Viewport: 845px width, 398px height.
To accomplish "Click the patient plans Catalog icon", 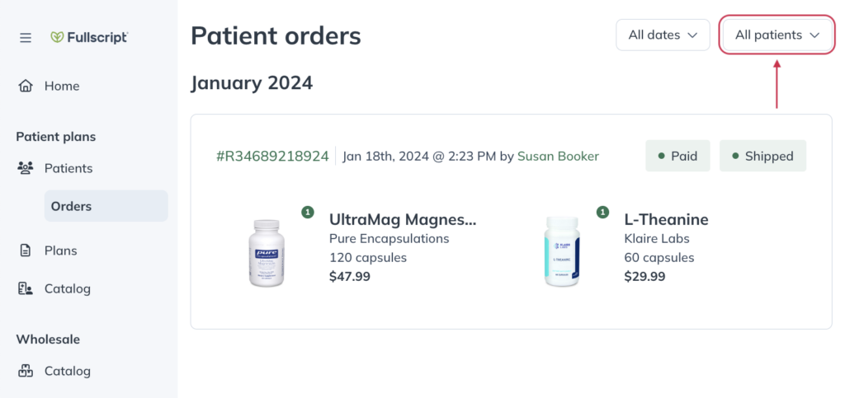I will pyautogui.click(x=26, y=289).
